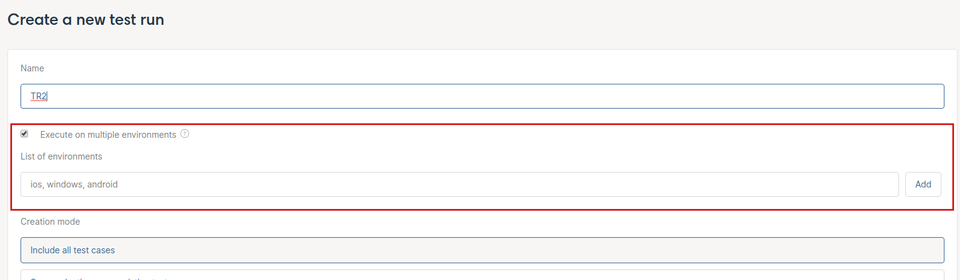Click into the List of environments text box
960x280 pixels.
(459, 184)
